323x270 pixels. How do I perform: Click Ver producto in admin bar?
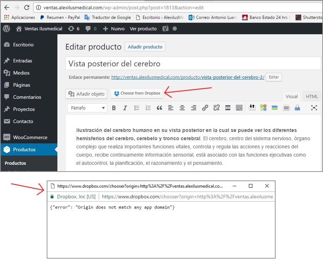pos(143,29)
